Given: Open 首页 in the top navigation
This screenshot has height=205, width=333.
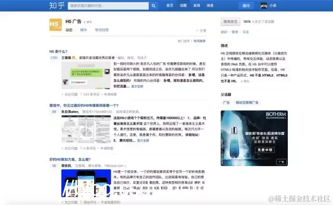Looking at the screenshot, I should [170, 6].
